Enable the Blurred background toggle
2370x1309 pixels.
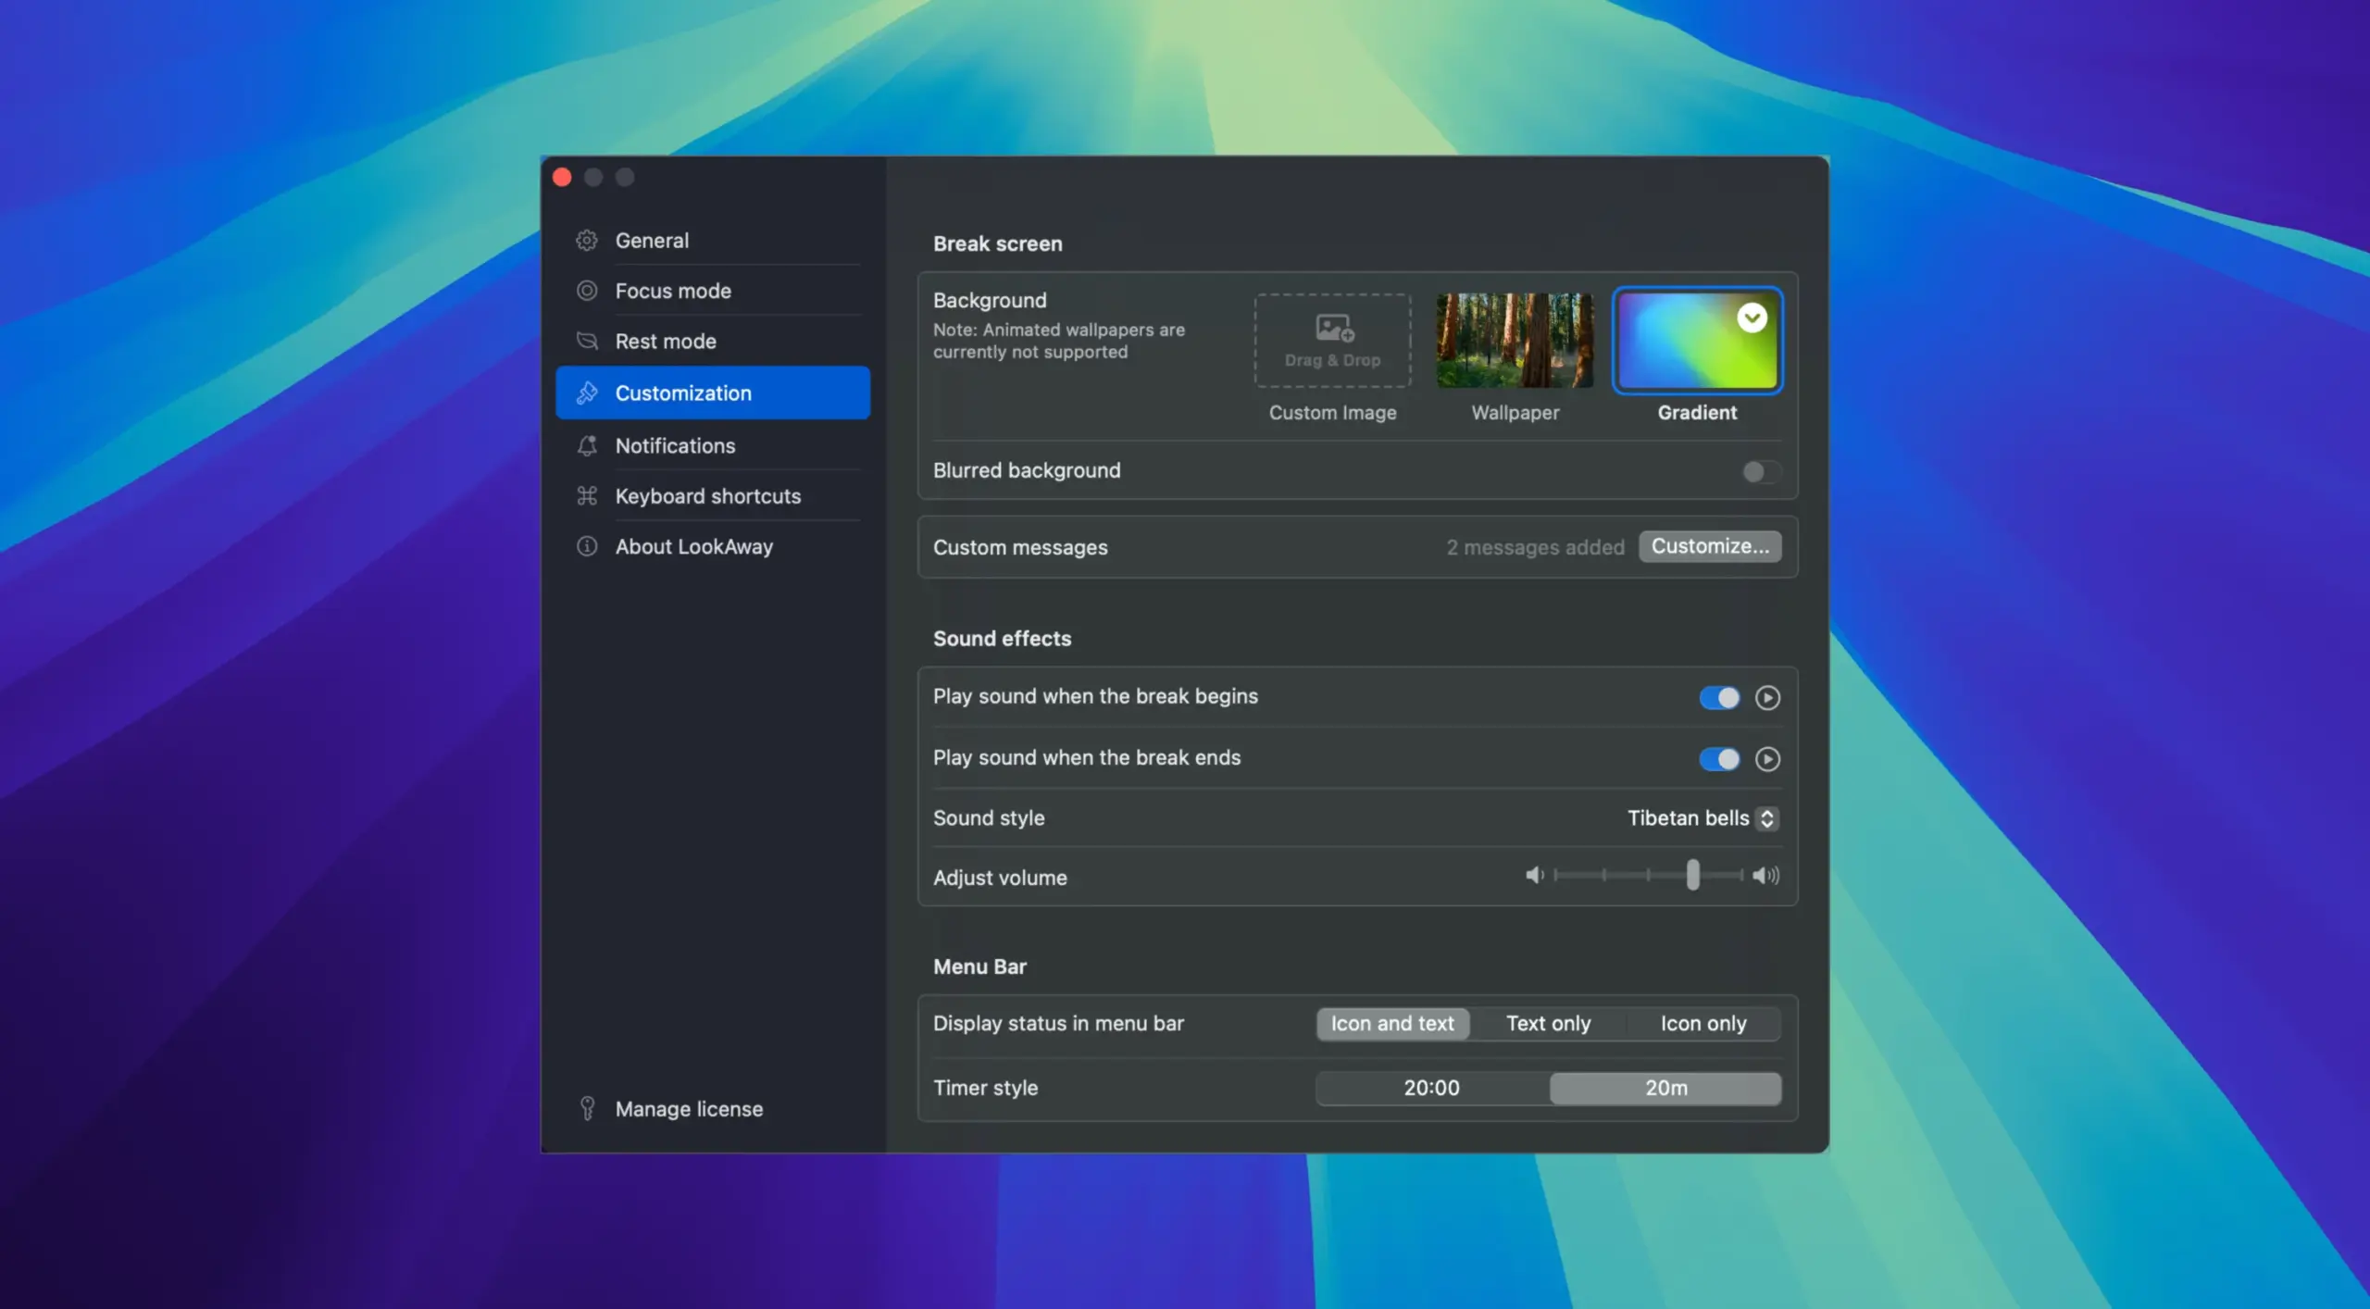(x=1760, y=471)
